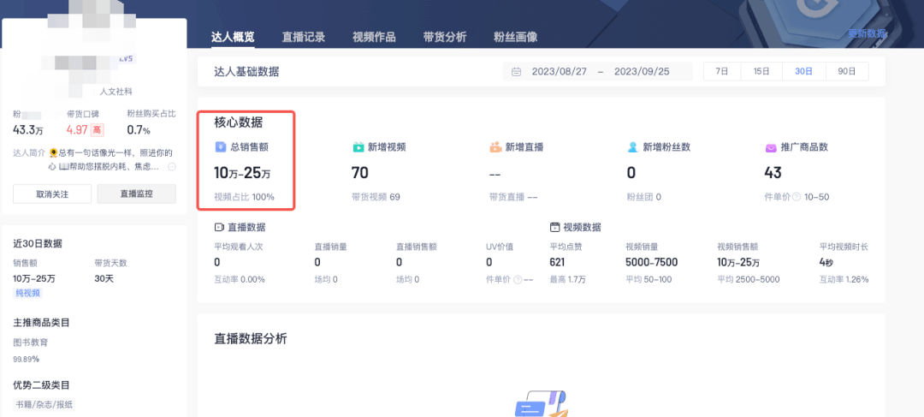Image resolution: width=924 pixels, height=417 pixels.
Task: Click the 平均视频时长 value 4秒
Action: click(x=826, y=263)
